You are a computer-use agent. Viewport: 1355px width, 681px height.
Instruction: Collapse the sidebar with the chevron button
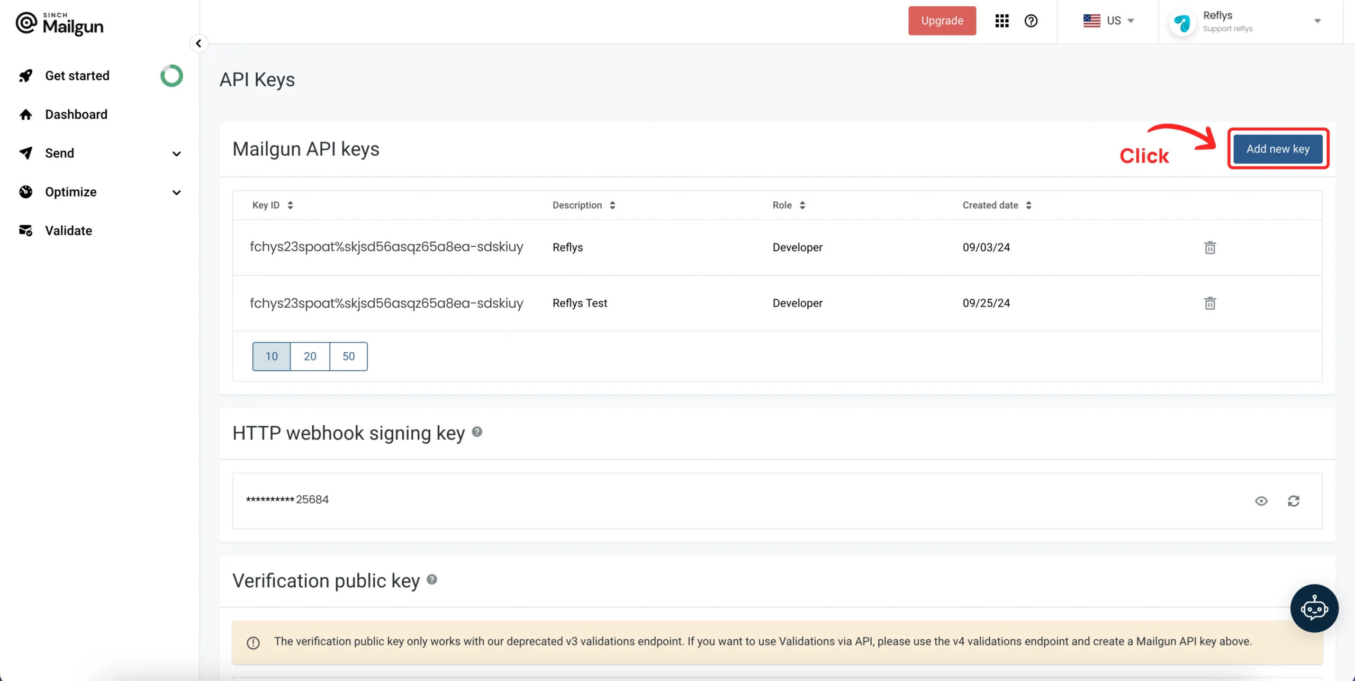tap(198, 43)
